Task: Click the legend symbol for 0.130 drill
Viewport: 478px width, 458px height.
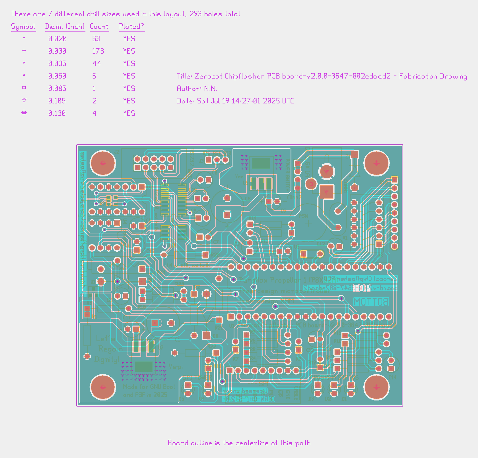Action: [x=24, y=113]
